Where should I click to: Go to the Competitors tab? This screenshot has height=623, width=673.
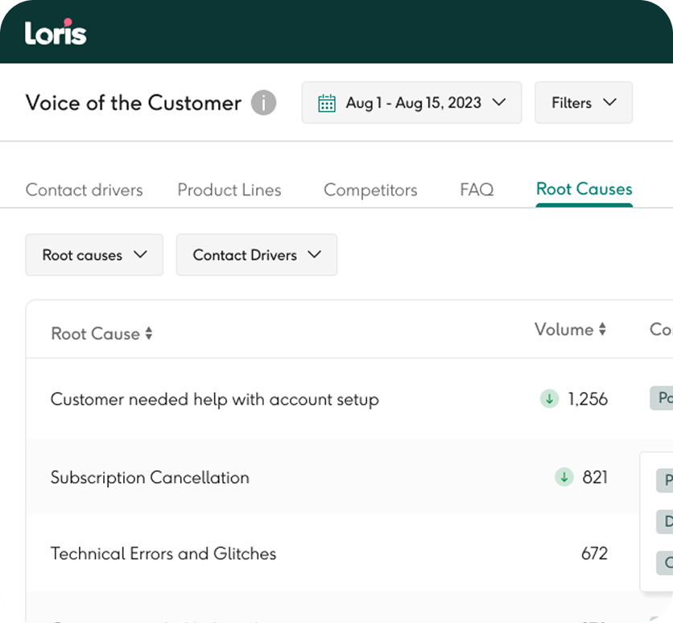point(370,190)
